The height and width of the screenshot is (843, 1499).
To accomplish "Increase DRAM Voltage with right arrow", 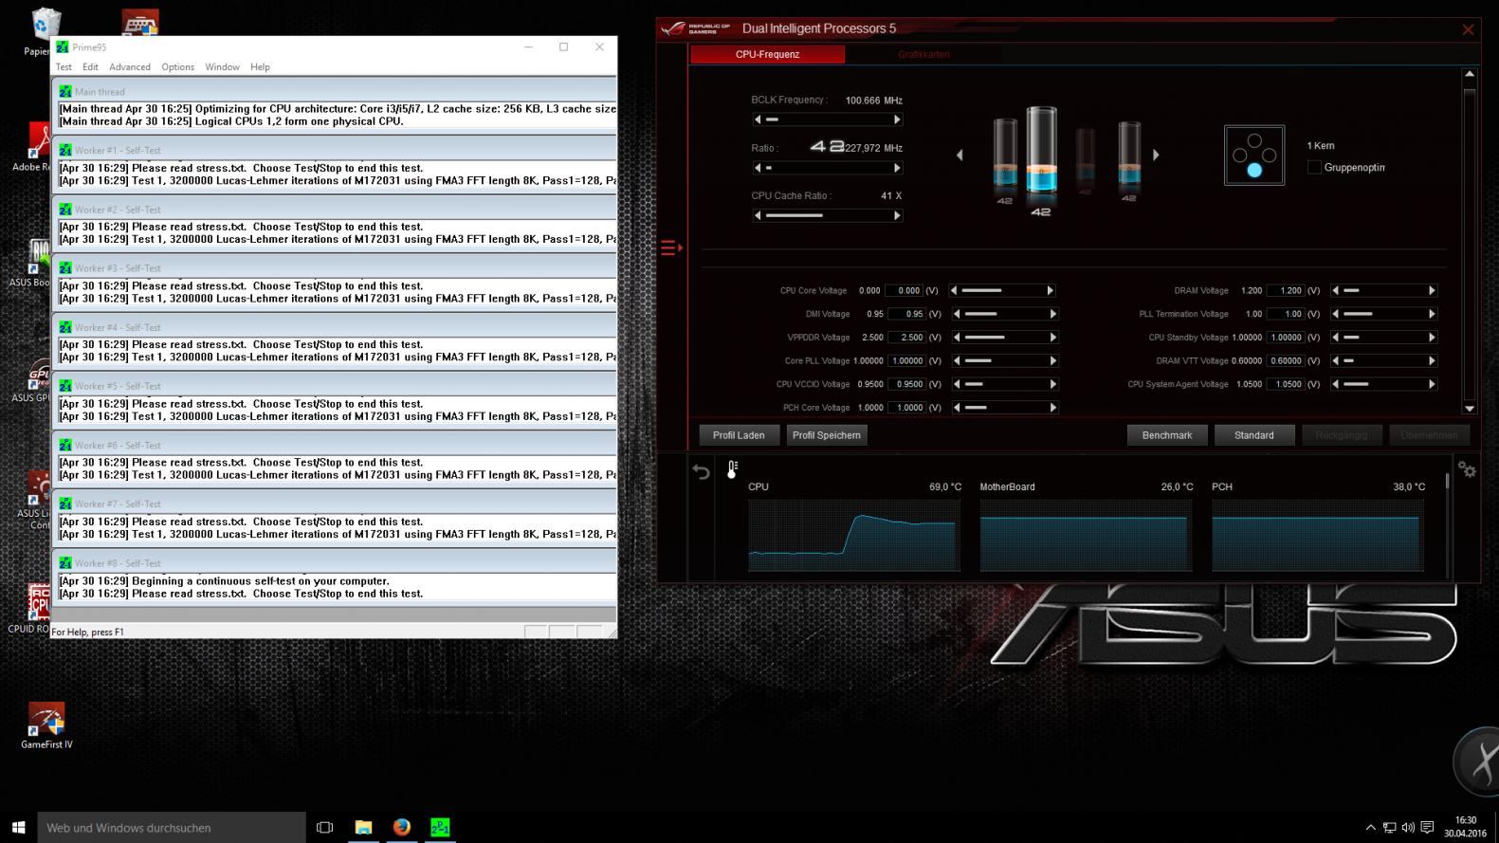I will [1432, 290].
